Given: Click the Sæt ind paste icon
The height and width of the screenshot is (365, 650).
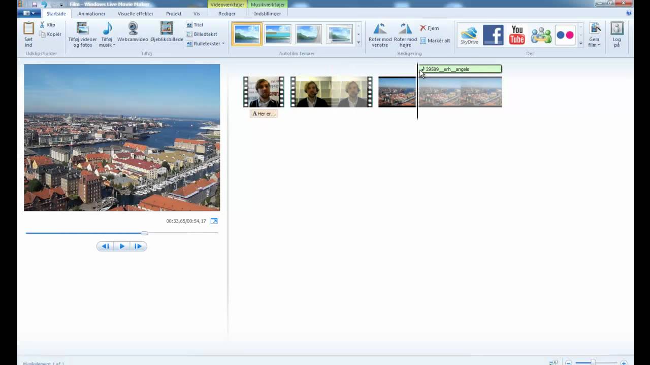Looking at the screenshot, I should pyautogui.click(x=28, y=34).
